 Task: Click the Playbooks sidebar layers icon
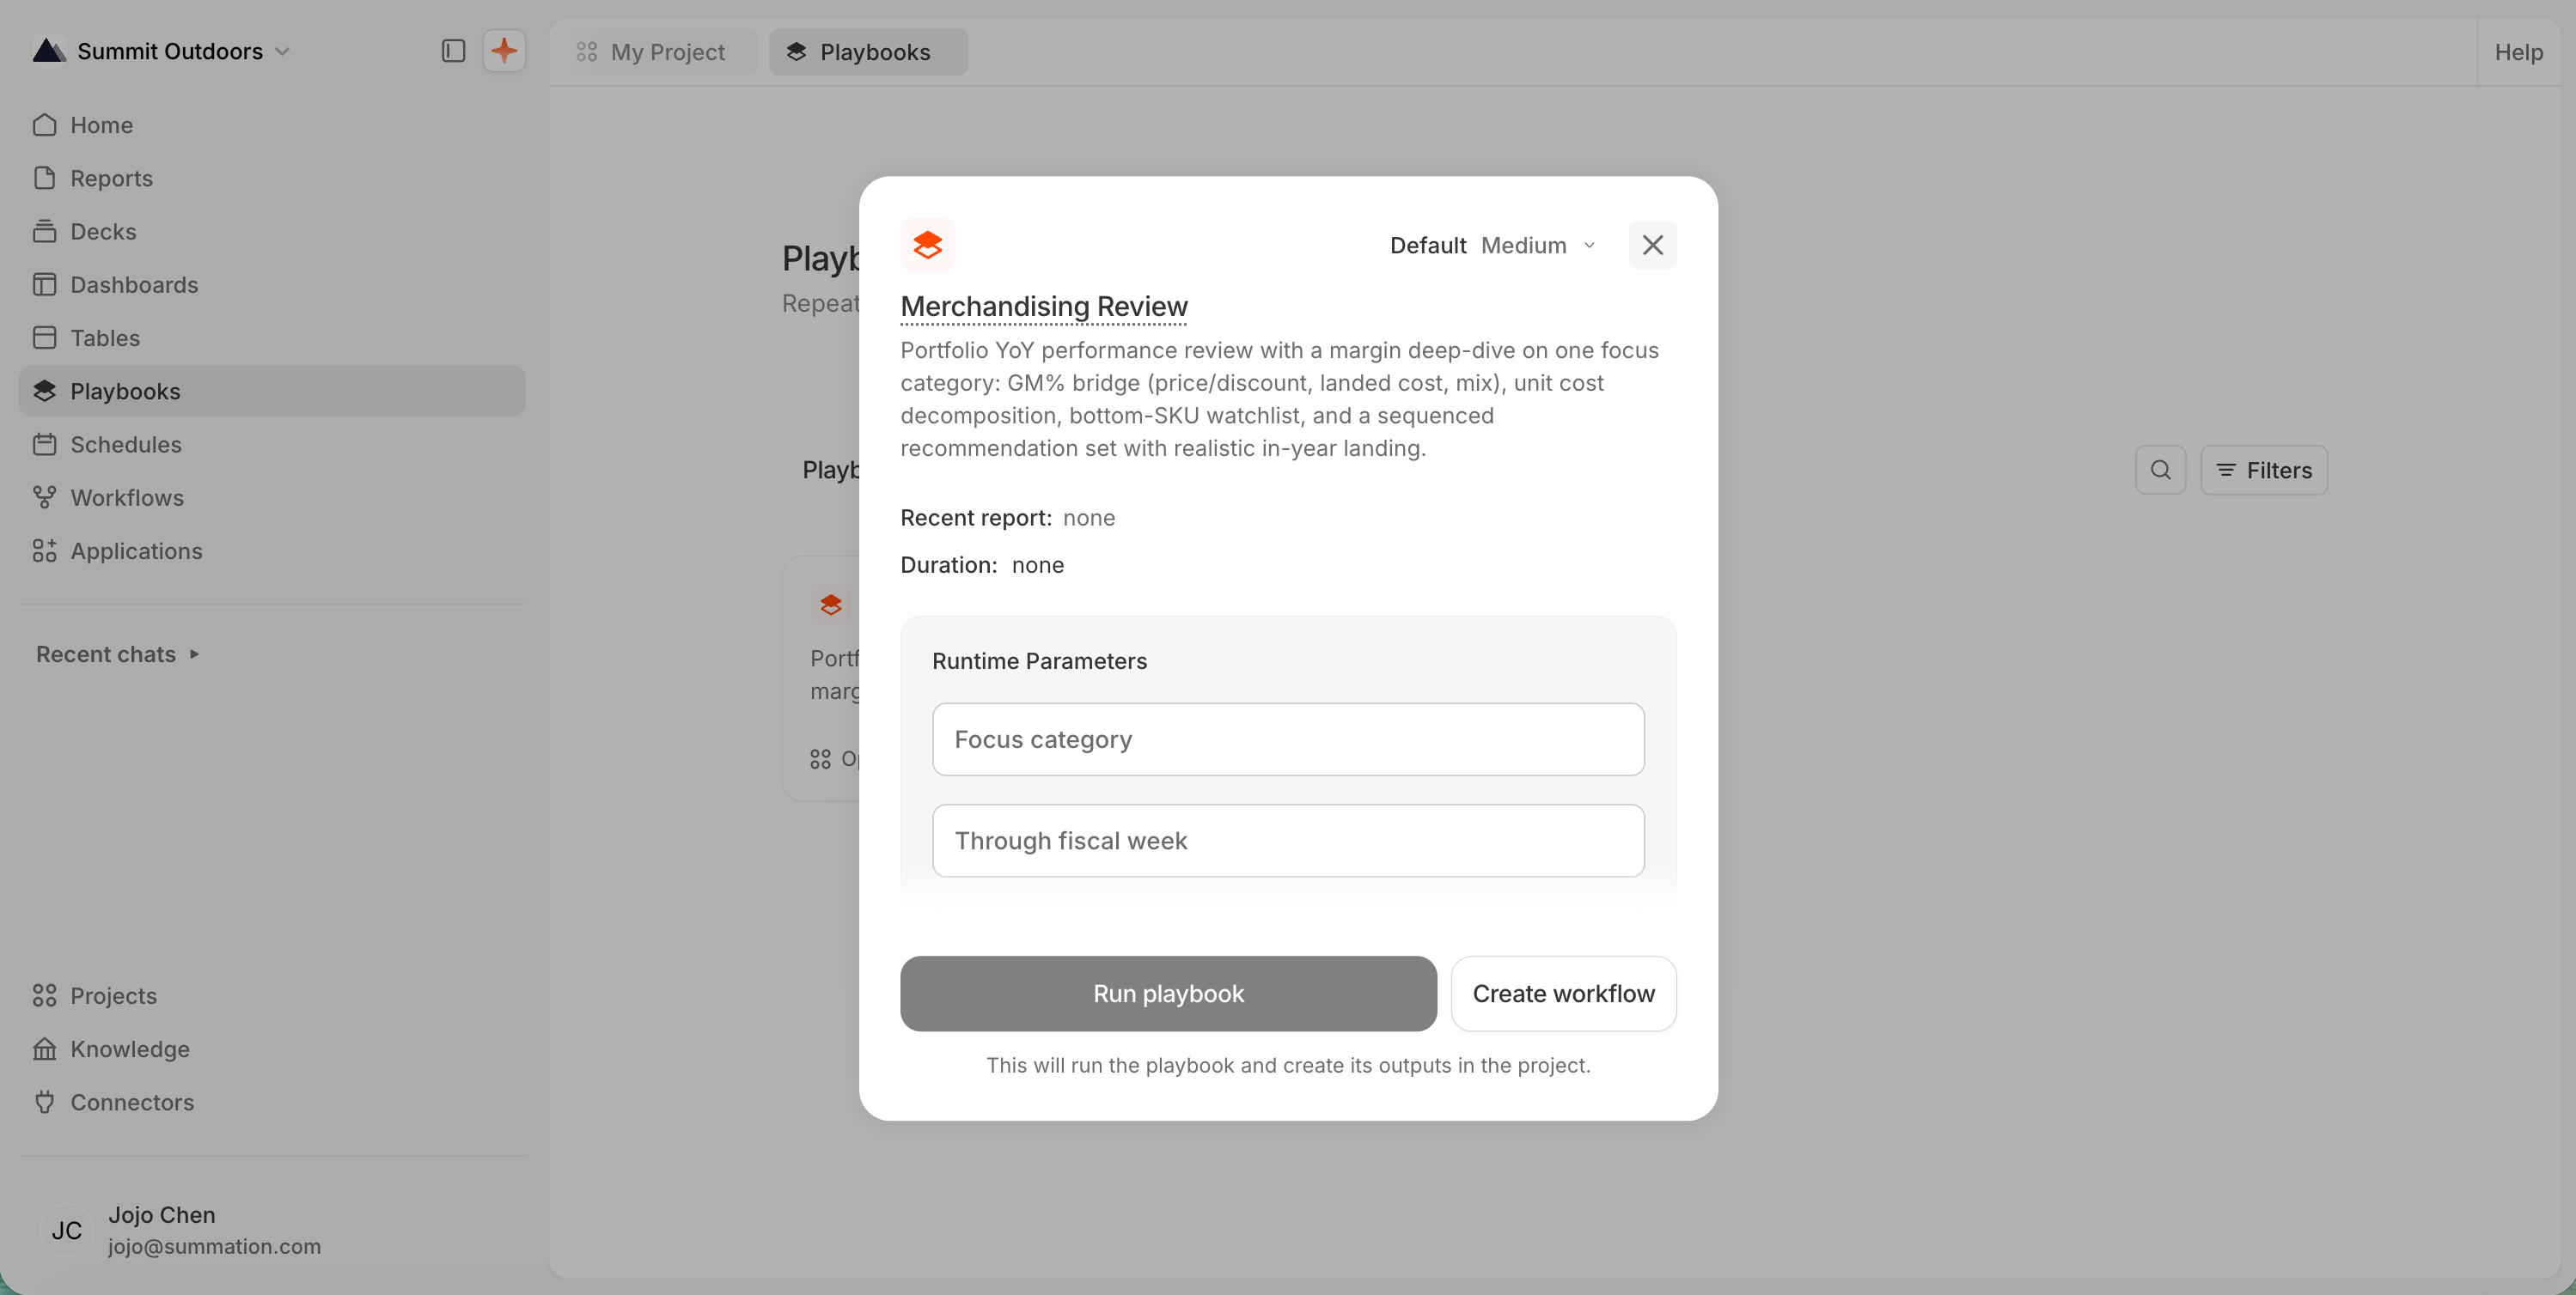45,391
